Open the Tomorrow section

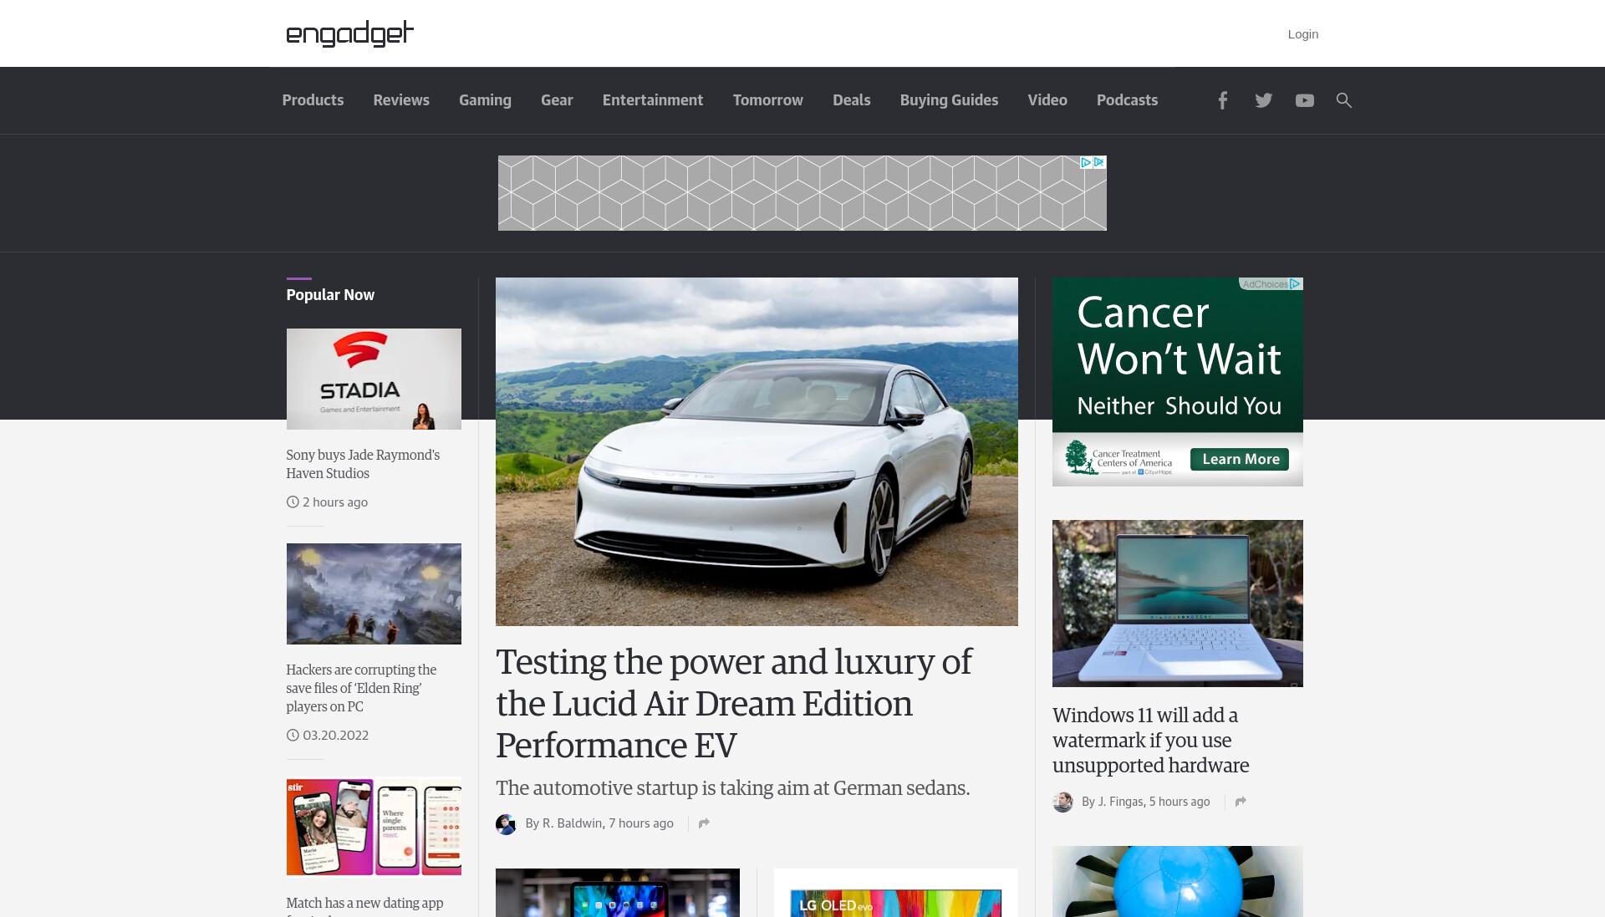[767, 100]
